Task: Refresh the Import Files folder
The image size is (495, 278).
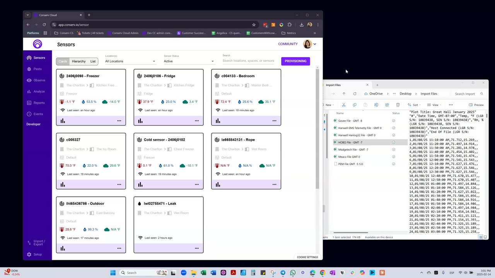Action: click(355, 94)
